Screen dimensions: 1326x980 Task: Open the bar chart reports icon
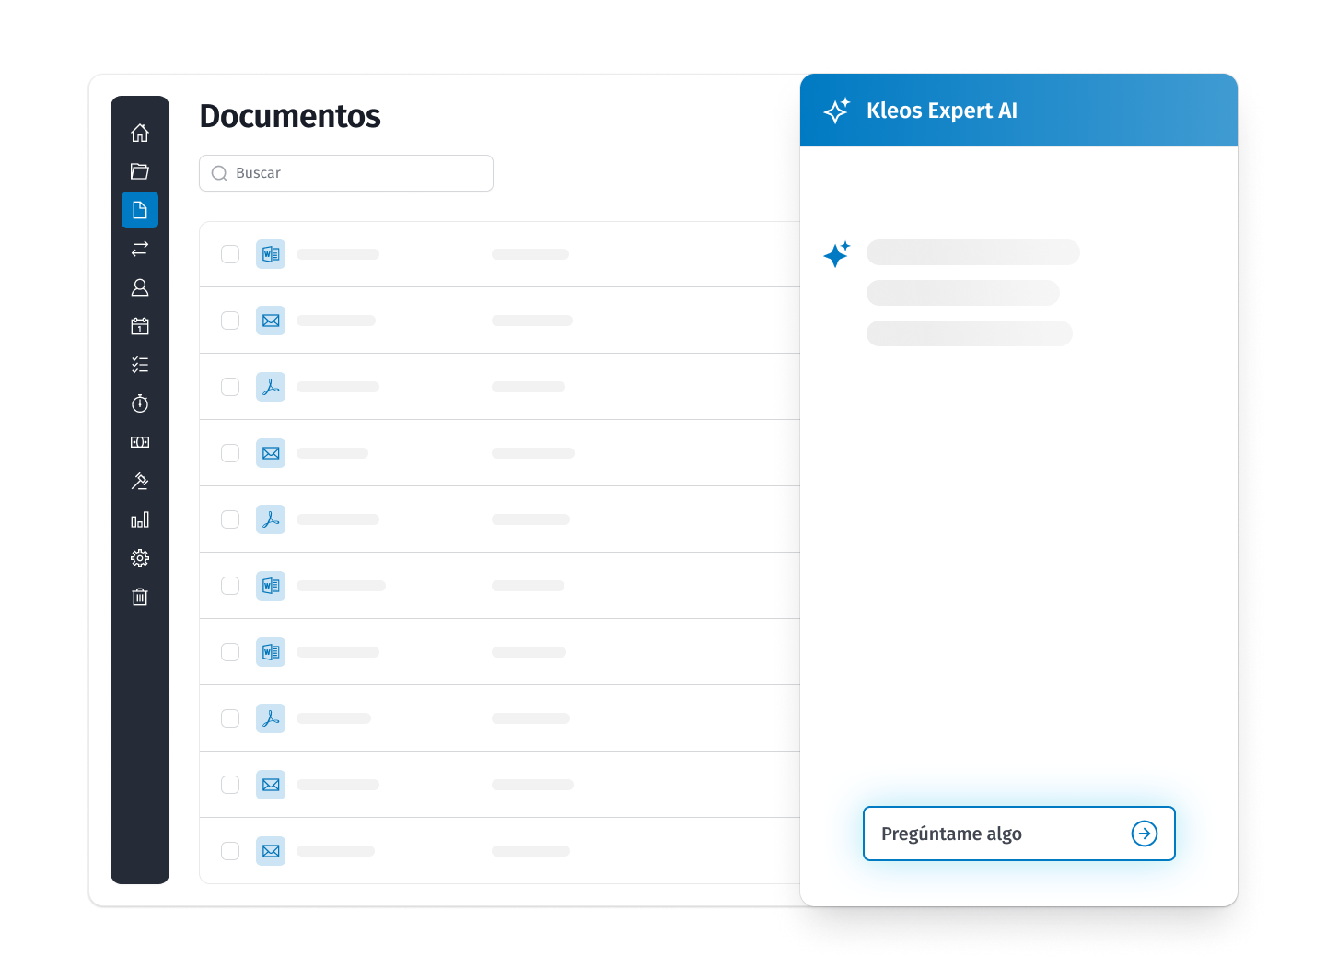coord(140,519)
